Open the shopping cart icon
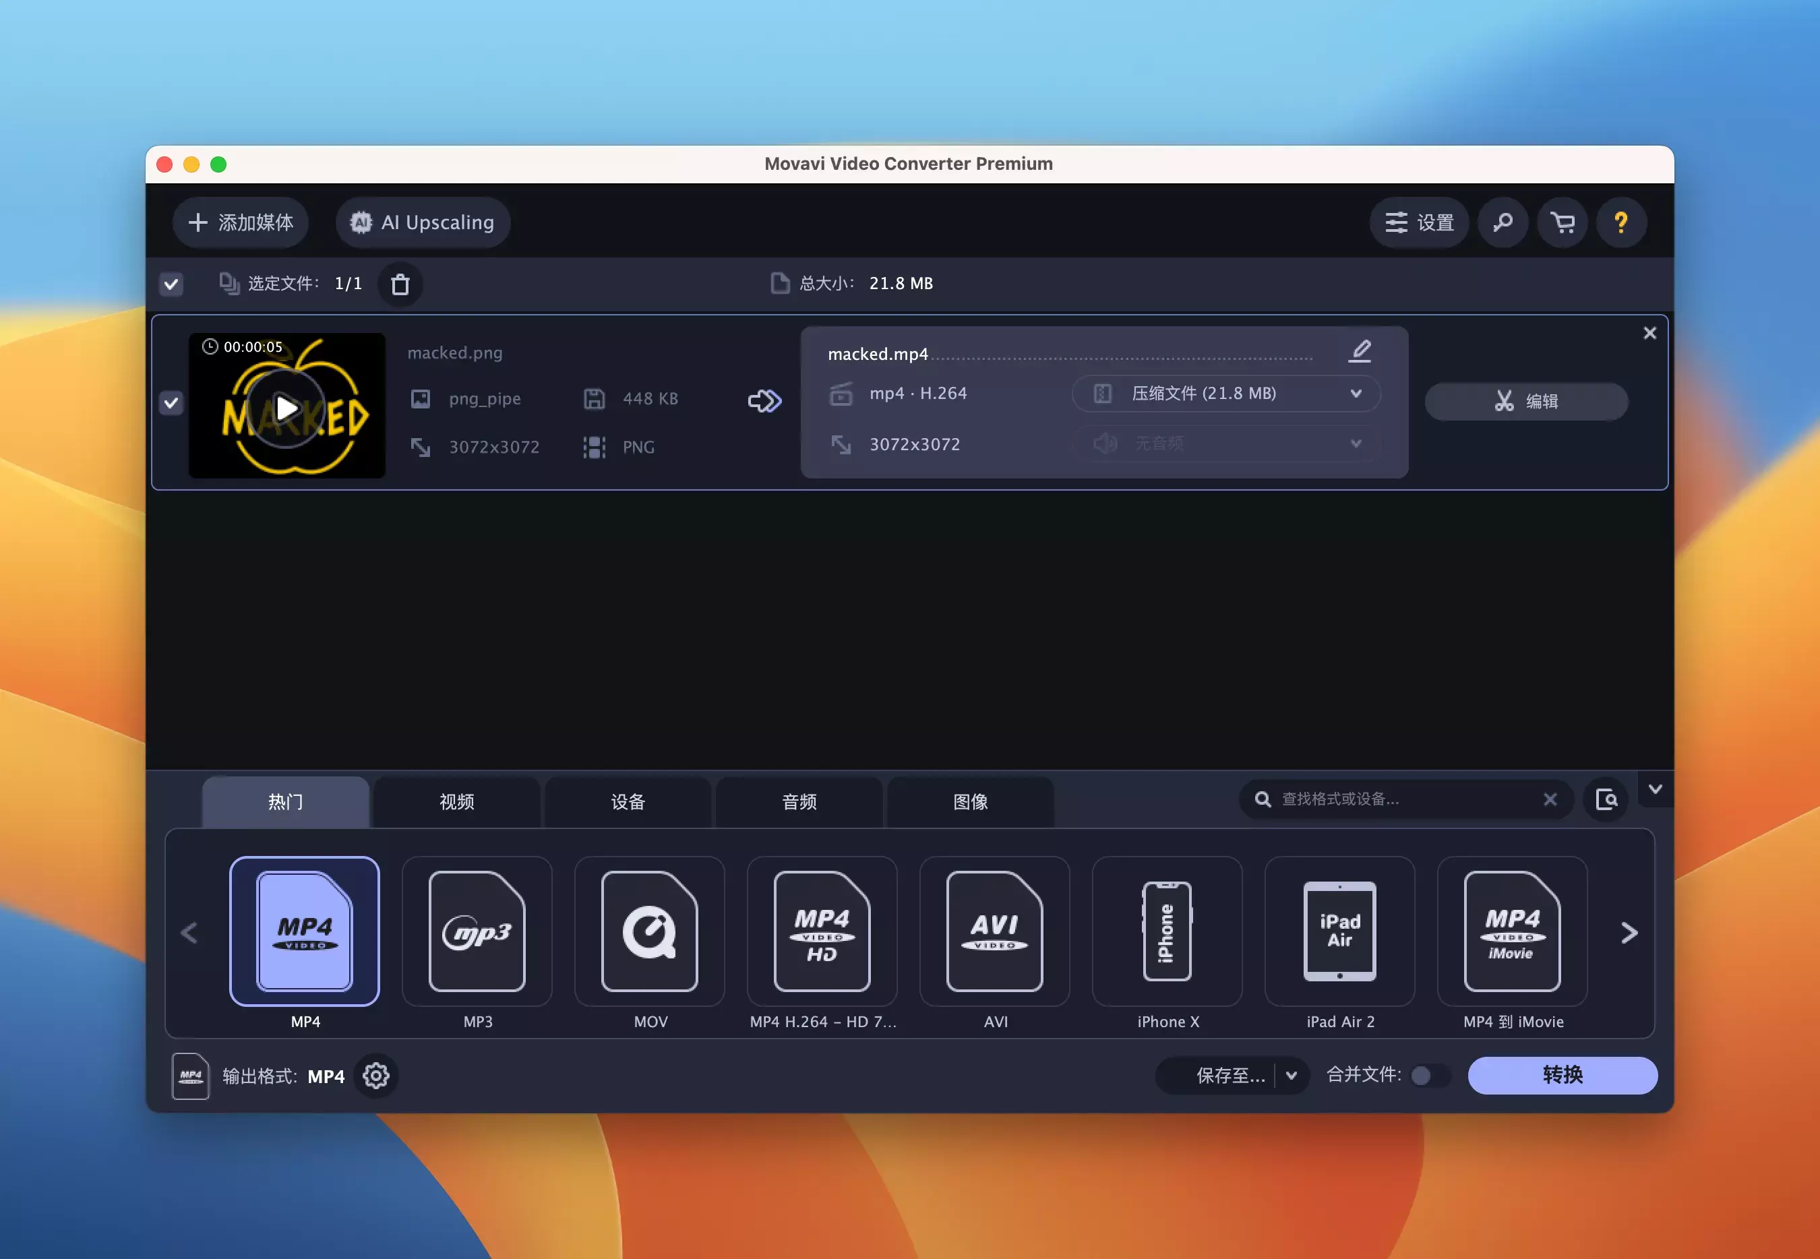This screenshot has width=1820, height=1259. click(1561, 222)
